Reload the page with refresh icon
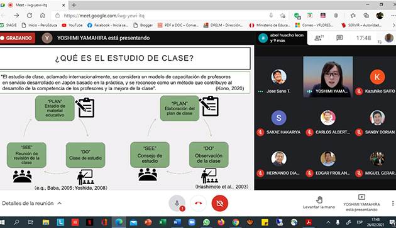Screen dimensions: 396x228 pos(30,16)
